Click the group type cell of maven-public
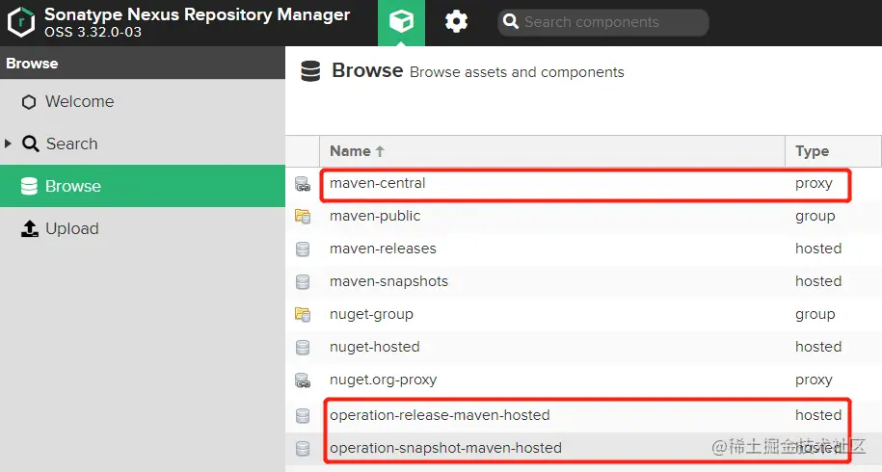Screen dimensions: 882x472 point(815,217)
